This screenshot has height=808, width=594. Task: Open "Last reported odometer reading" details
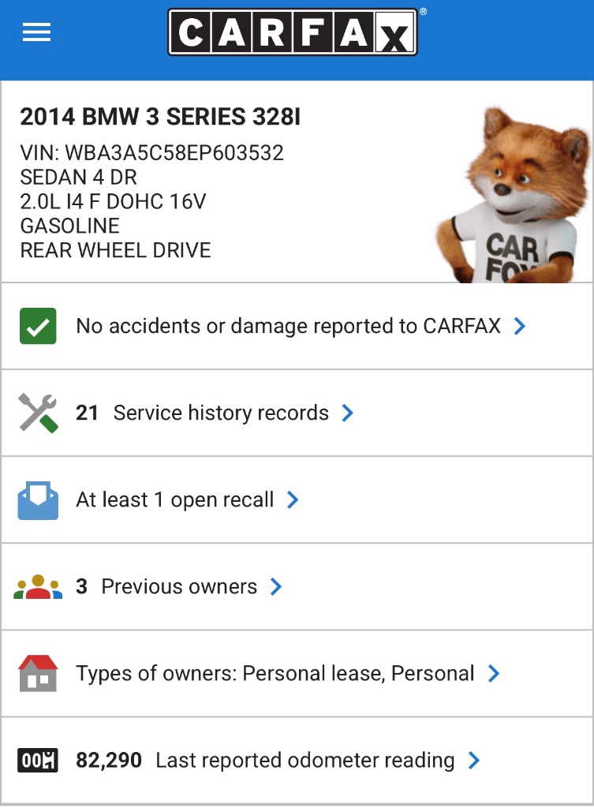(304, 760)
